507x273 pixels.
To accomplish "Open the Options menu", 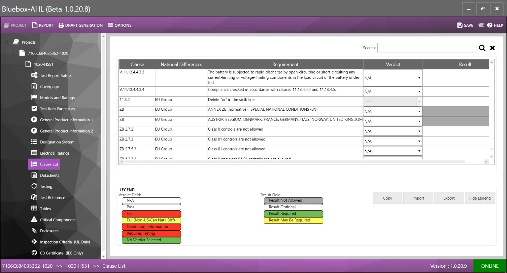I will tap(119, 25).
